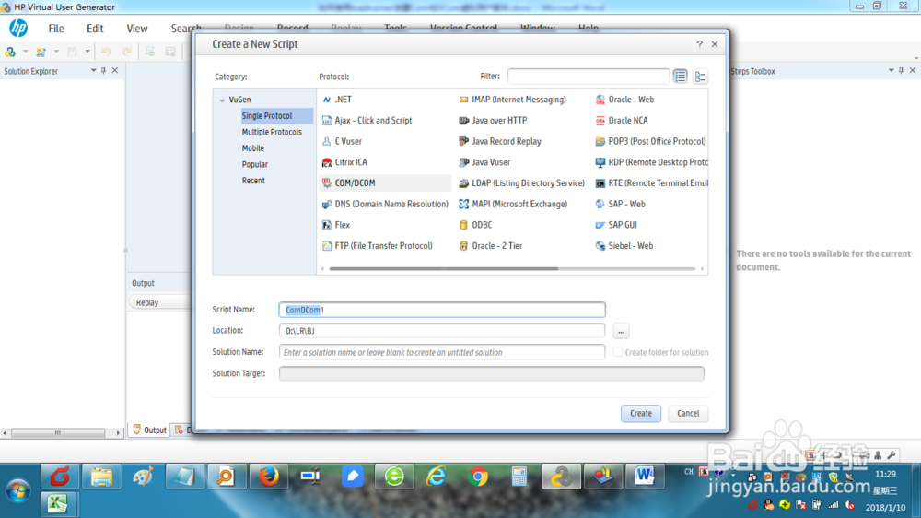The image size is (921, 518).
Task: Pin the Solution Explorer panel
Action: coord(103,71)
